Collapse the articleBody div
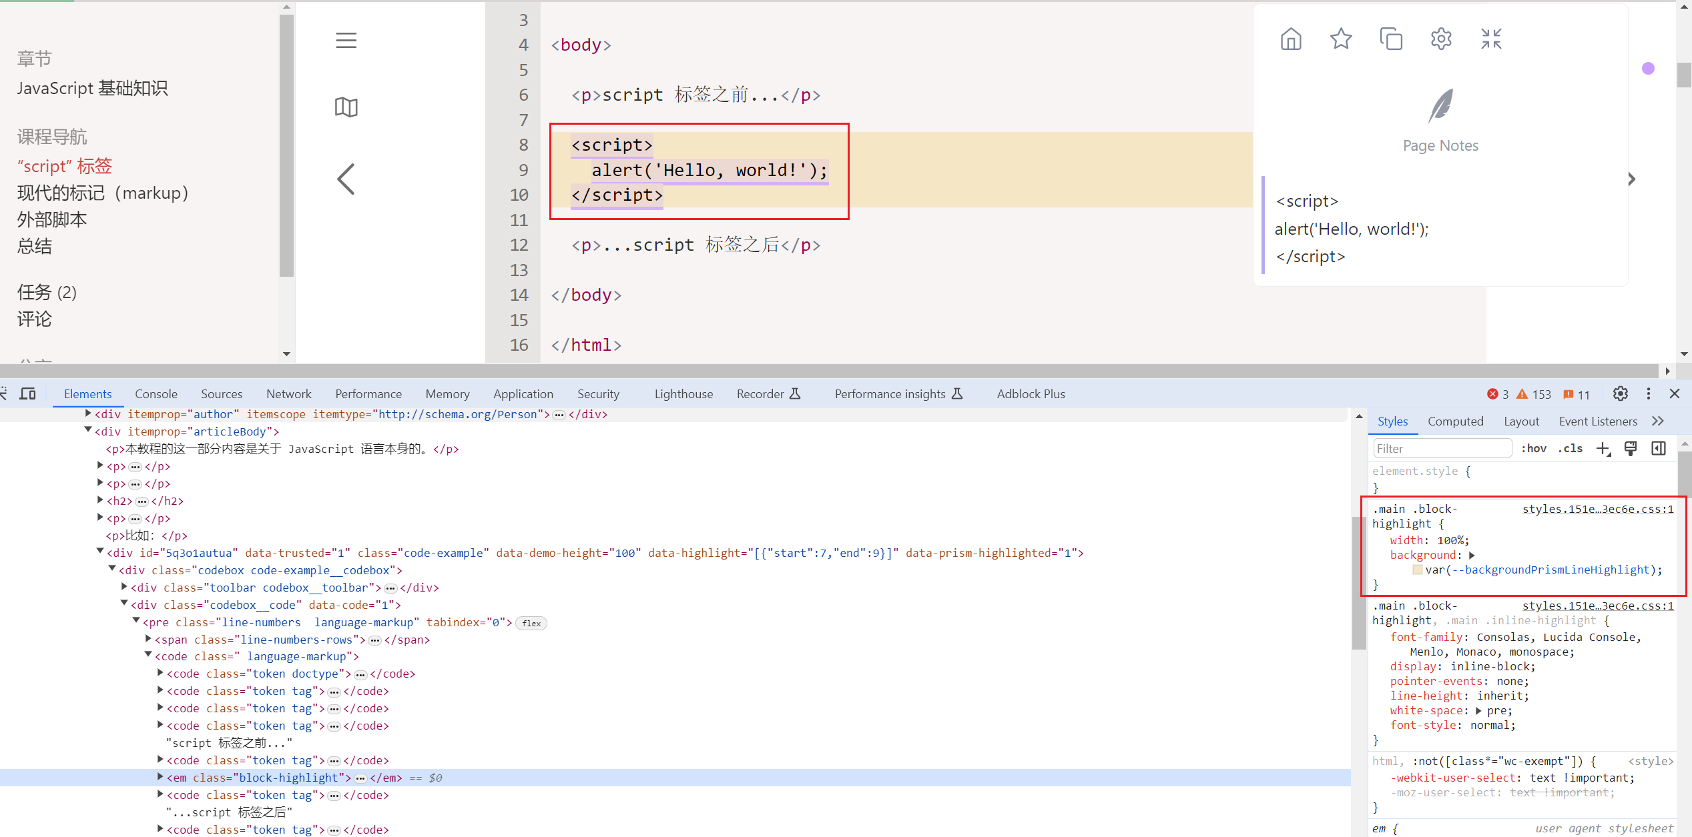This screenshot has height=837, width=1692. (x=88, y=431)
